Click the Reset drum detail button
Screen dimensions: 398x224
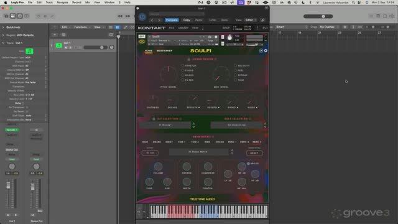254,153
